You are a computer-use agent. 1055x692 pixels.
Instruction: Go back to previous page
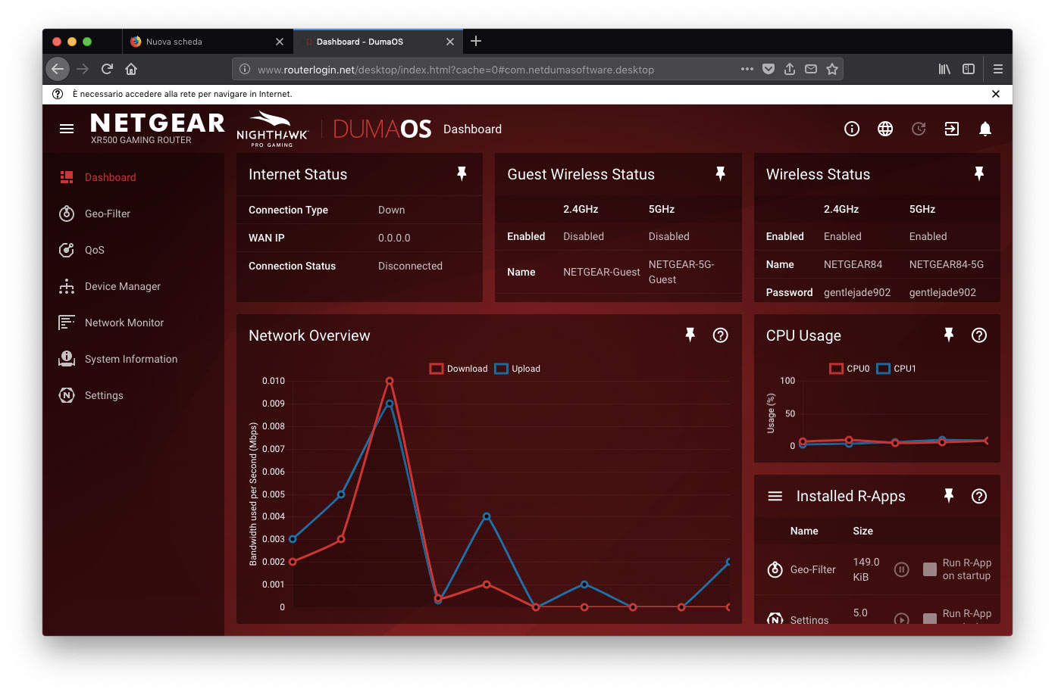tap(58, 69)
